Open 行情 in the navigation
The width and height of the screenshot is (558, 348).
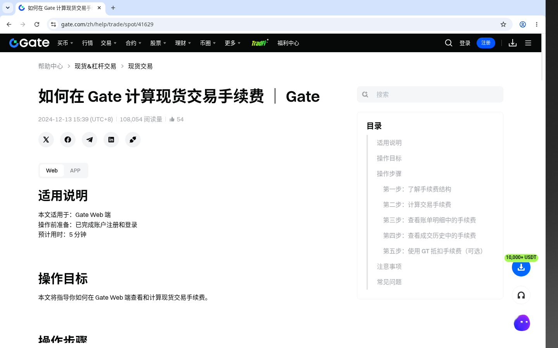88,43
